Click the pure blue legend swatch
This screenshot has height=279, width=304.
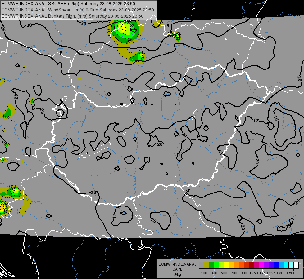pos(276,265)
